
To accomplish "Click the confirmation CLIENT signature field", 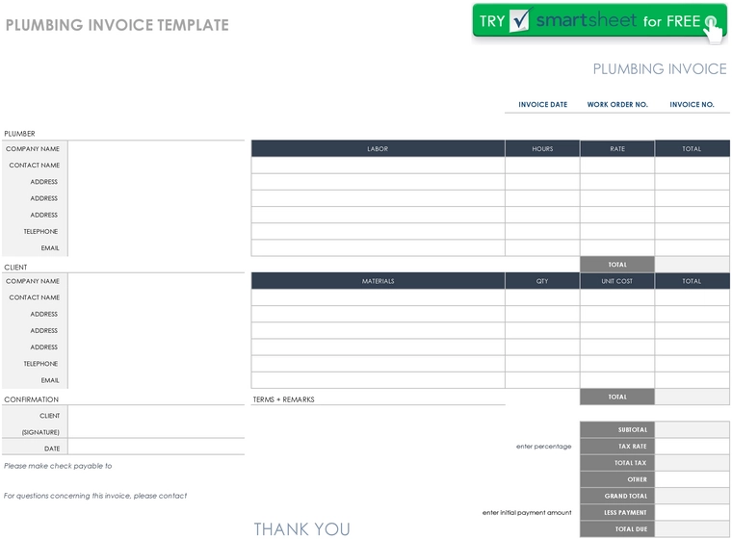I will [156, 422].
